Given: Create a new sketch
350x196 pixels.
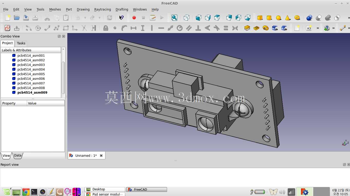Looking at the screenshot, I should point(7,28).
